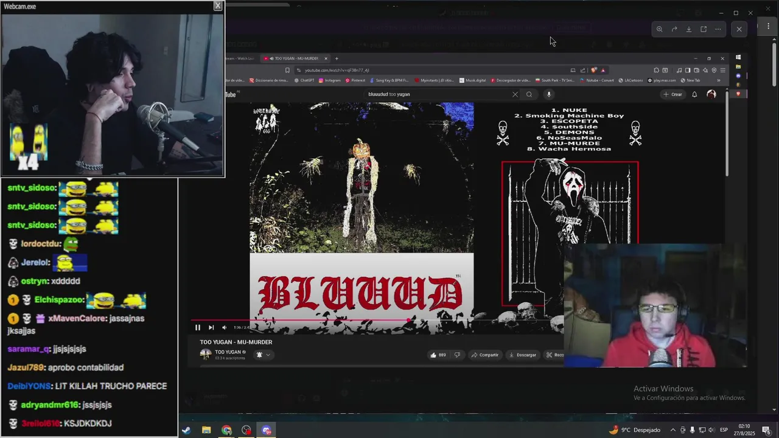Open notification bell dropdown for TOO YUGAN
Image resolution: width=779 pixels, height=438 pixels.
coord(263,355)
